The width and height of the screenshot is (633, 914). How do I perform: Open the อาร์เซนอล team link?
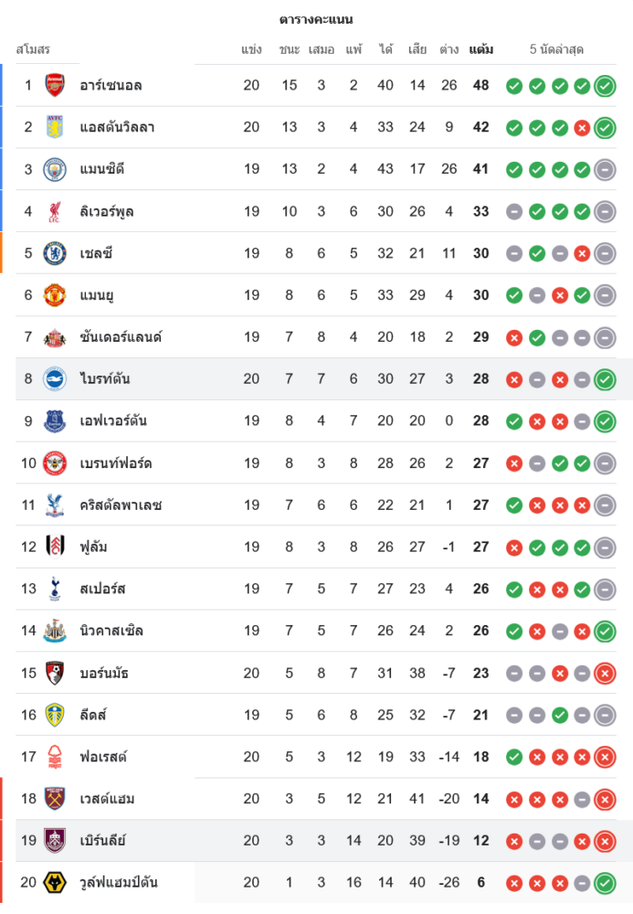pos(111,85)
